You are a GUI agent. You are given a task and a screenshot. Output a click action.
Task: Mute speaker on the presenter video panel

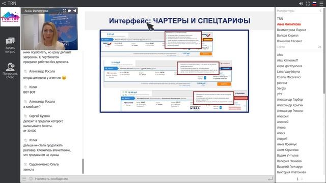(x=75, y=11)
